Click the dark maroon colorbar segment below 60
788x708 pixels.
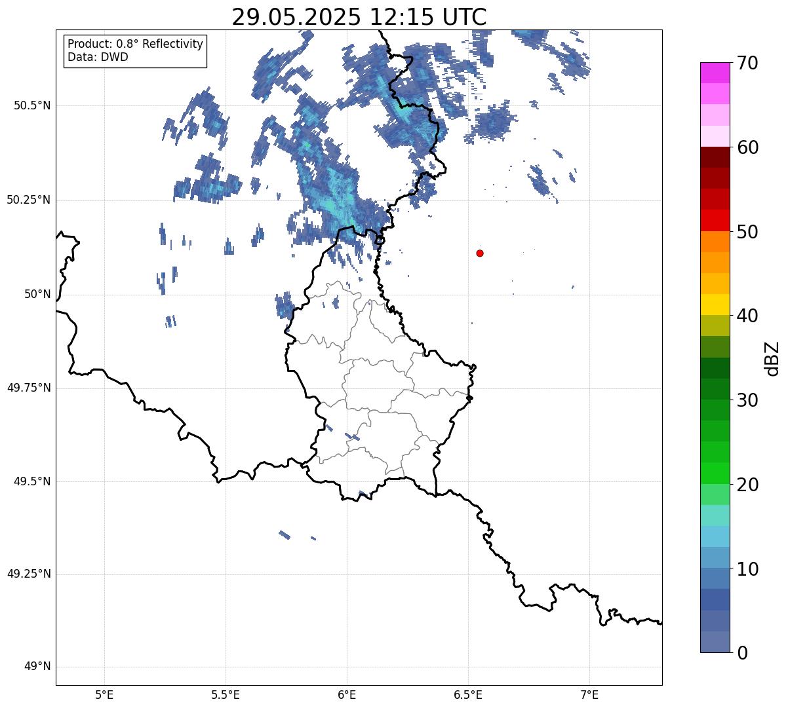[x=715, y=157]
